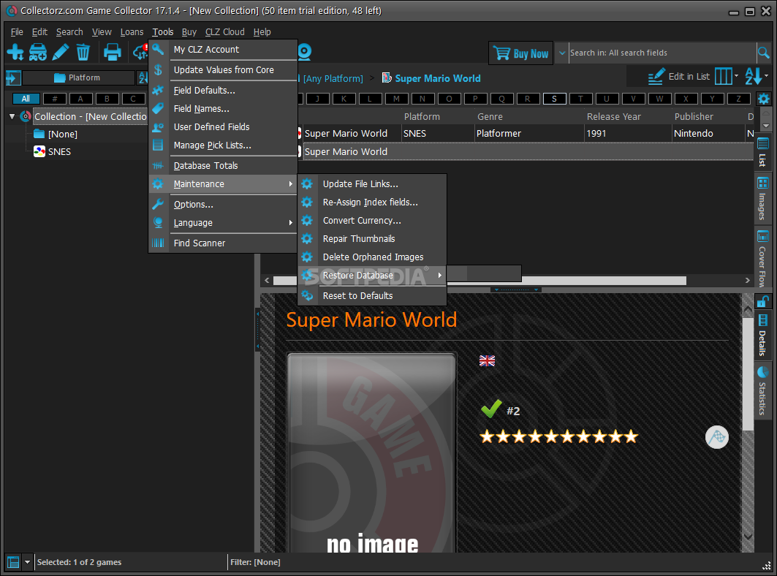Switch to Cover Flow view tab
The image size is (777, 576).
[x=762, y=259]
